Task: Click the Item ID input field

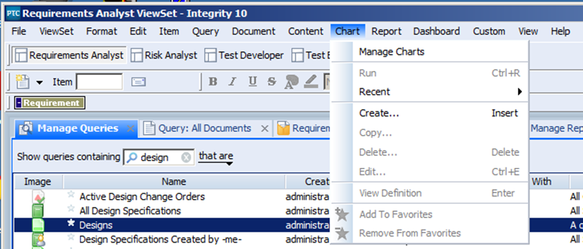Action: [99, 82]
